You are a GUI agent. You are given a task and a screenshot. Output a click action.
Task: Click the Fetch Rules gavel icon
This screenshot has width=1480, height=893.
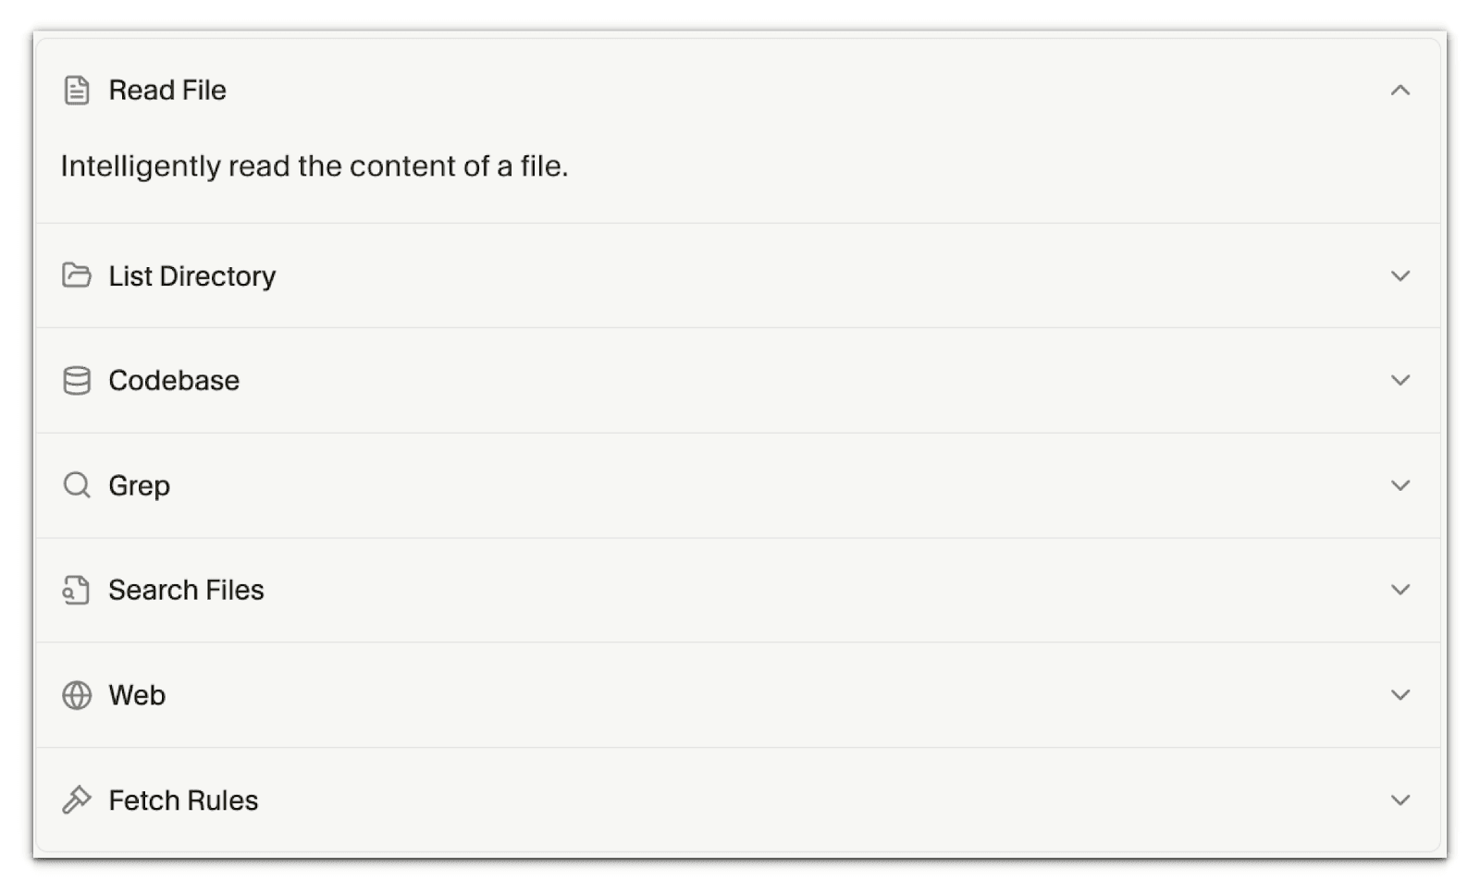click(77, 799)
